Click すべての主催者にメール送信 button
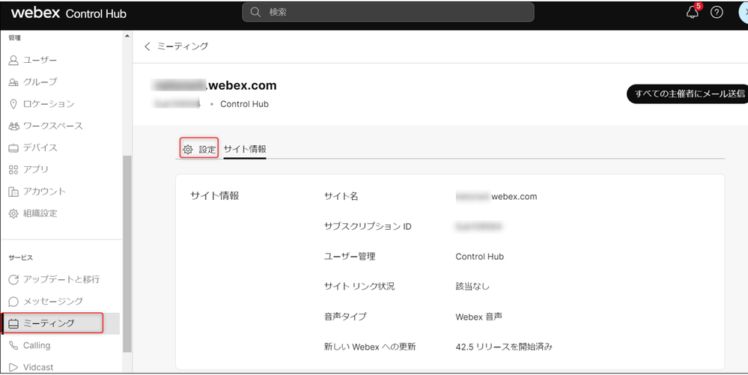748x375 pixels. 687,94
